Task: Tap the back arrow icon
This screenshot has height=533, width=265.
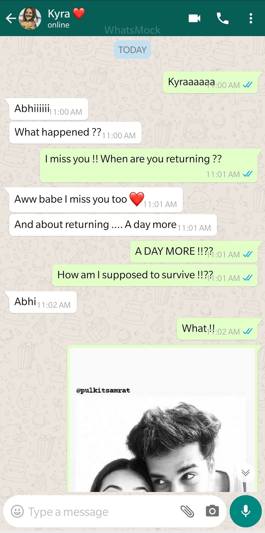Action: click(x=11, y=19)
